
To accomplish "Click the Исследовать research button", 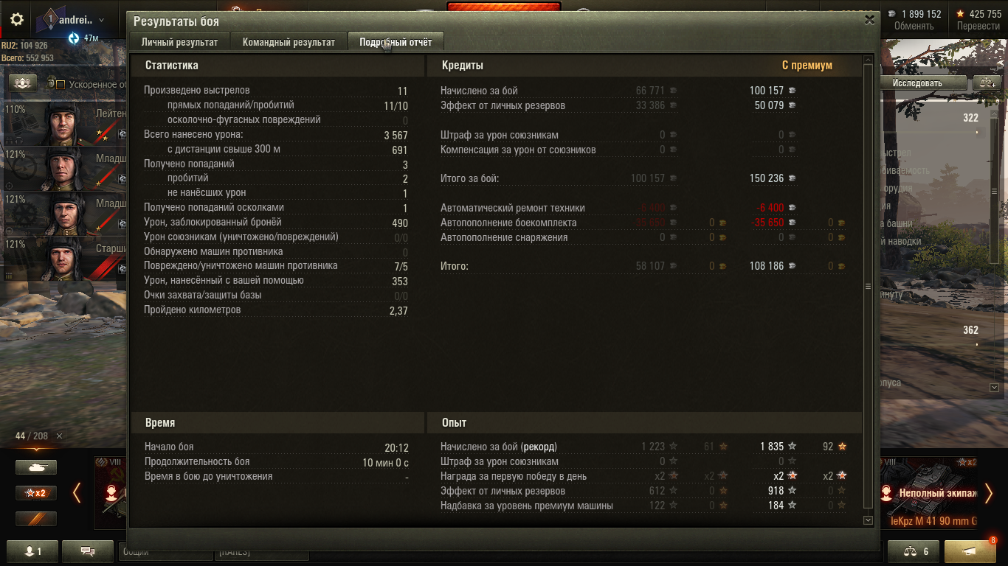I will [x=917, y=83].
